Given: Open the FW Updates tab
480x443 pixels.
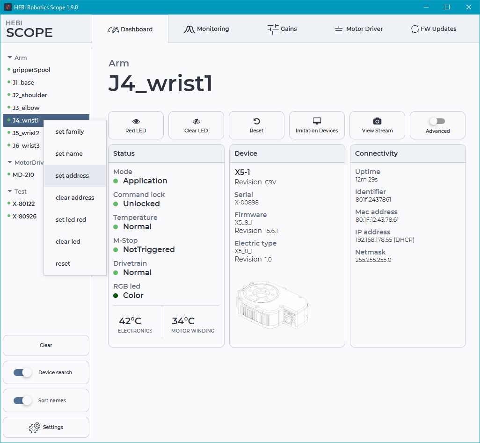Looking at the screenshot, I should [x=433, y=29].
